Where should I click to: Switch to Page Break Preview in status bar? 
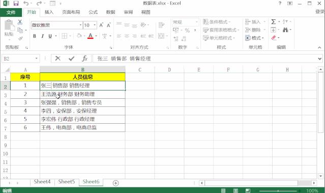pos(248,190)
